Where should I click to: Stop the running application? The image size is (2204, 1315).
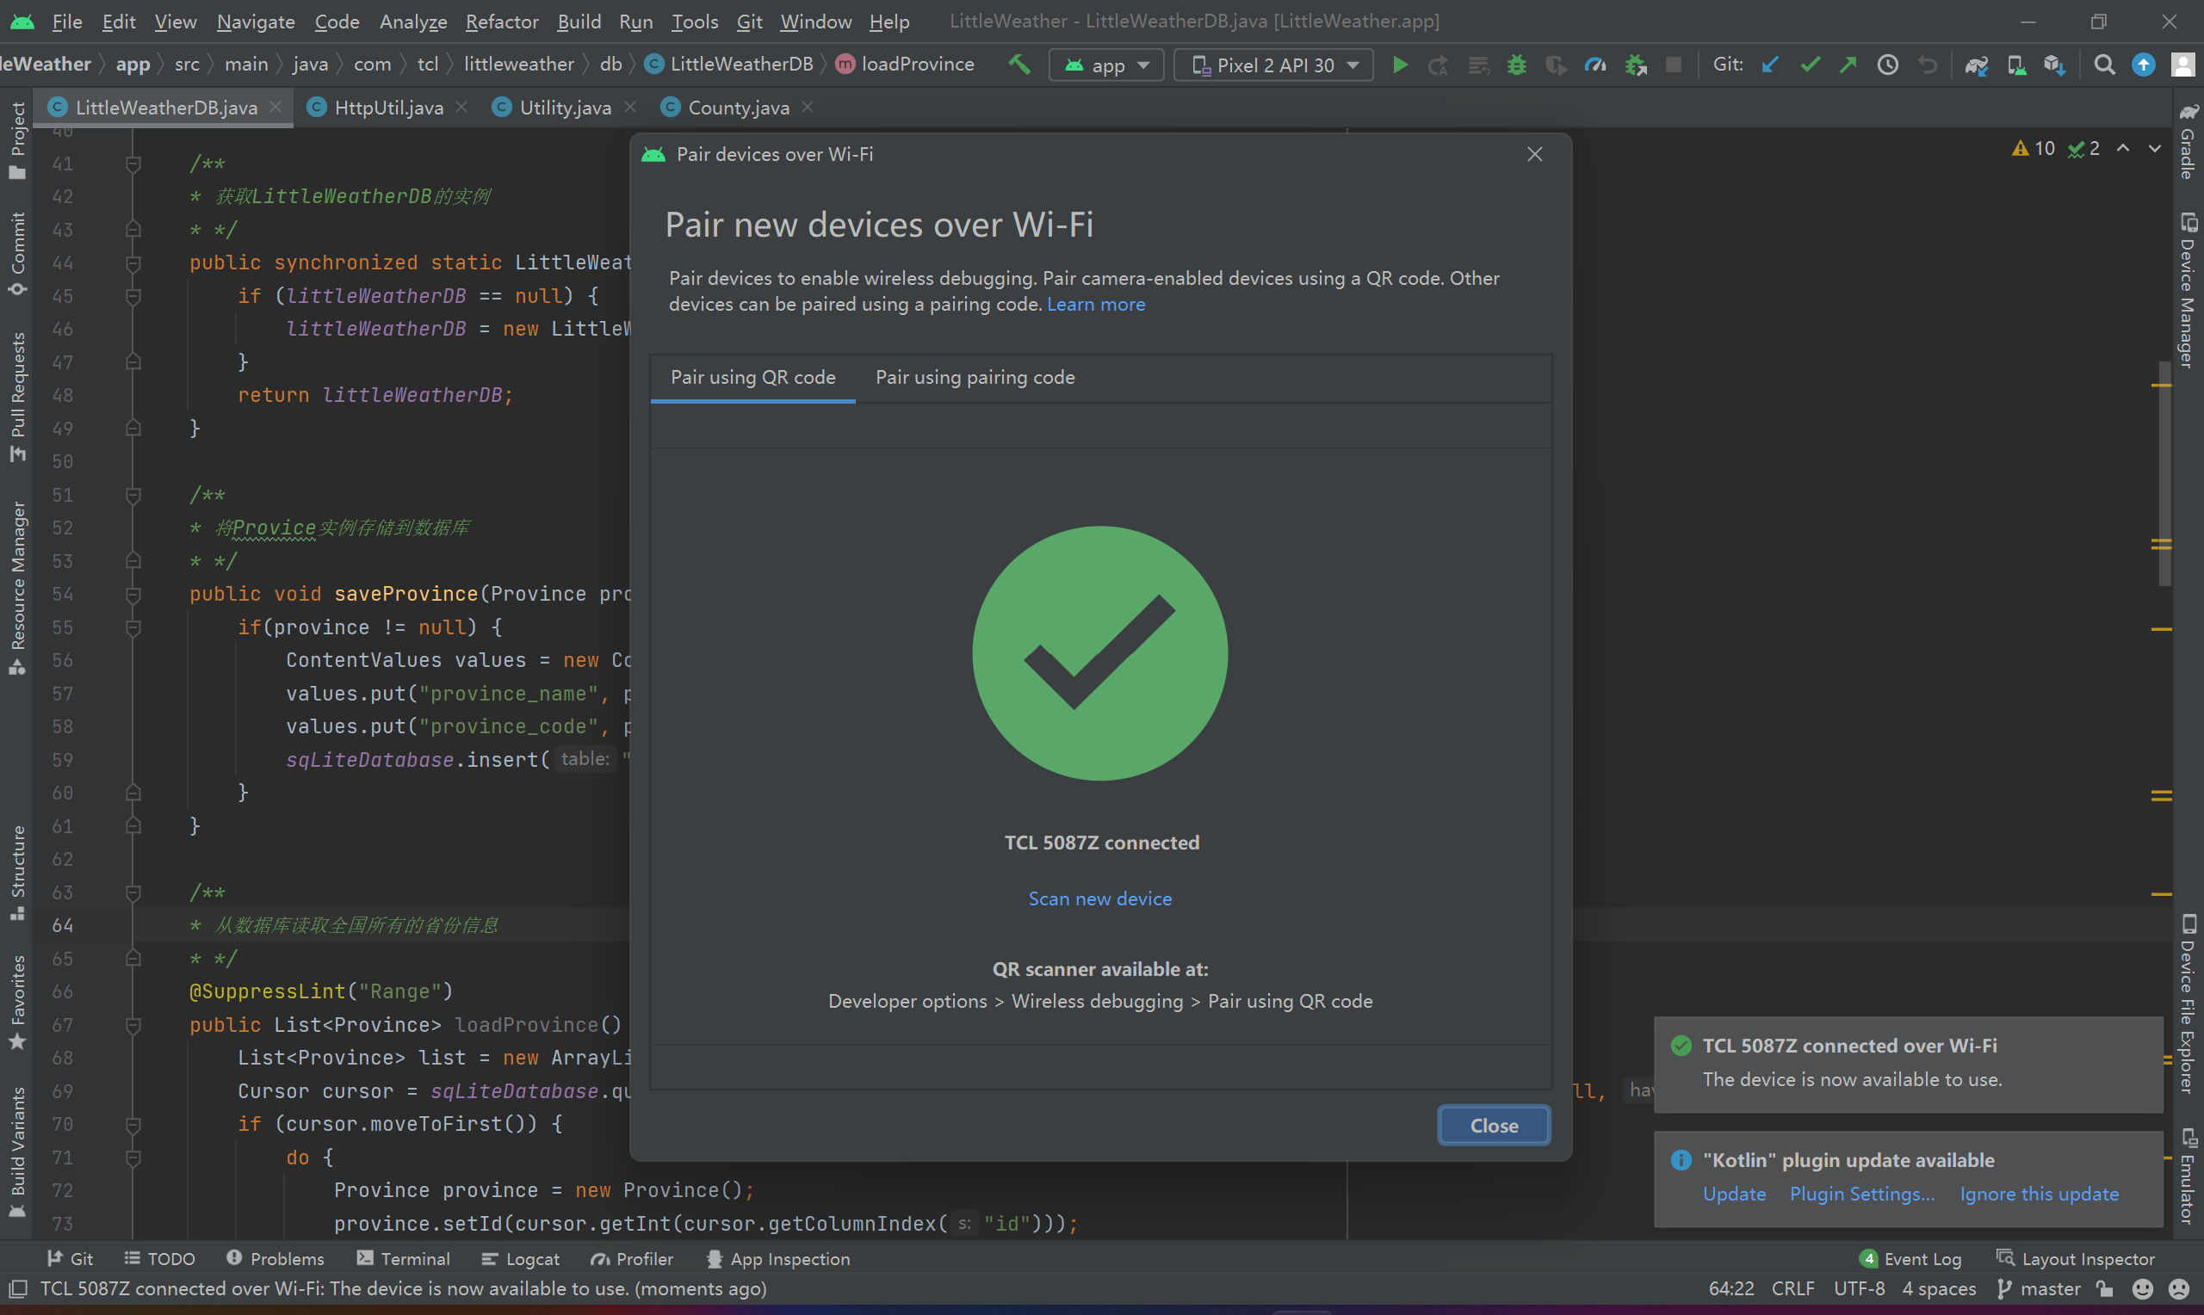tap(1673, 65)
